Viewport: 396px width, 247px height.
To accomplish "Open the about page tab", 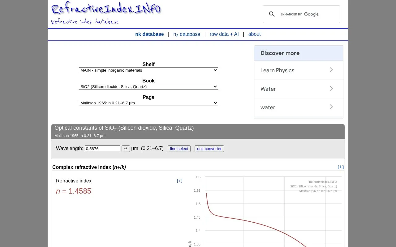I will click(255, 34).
